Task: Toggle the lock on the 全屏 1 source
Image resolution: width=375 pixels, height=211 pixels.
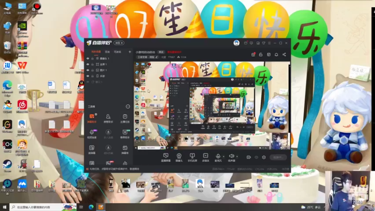Action: pyautogui.click(x=92, y=64)
